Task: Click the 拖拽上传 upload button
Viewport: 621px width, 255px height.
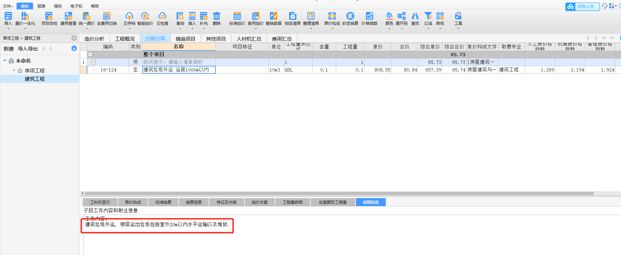Action: [583, 6]
